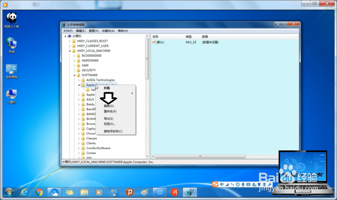Image resolution: width=337 pixels, height=200 pixels.
Task: Open the Paint palette taskbar icon
Action: click(x=145, y=192)
